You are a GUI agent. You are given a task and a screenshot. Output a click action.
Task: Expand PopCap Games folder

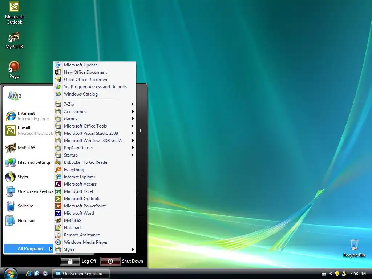(95, 148)
